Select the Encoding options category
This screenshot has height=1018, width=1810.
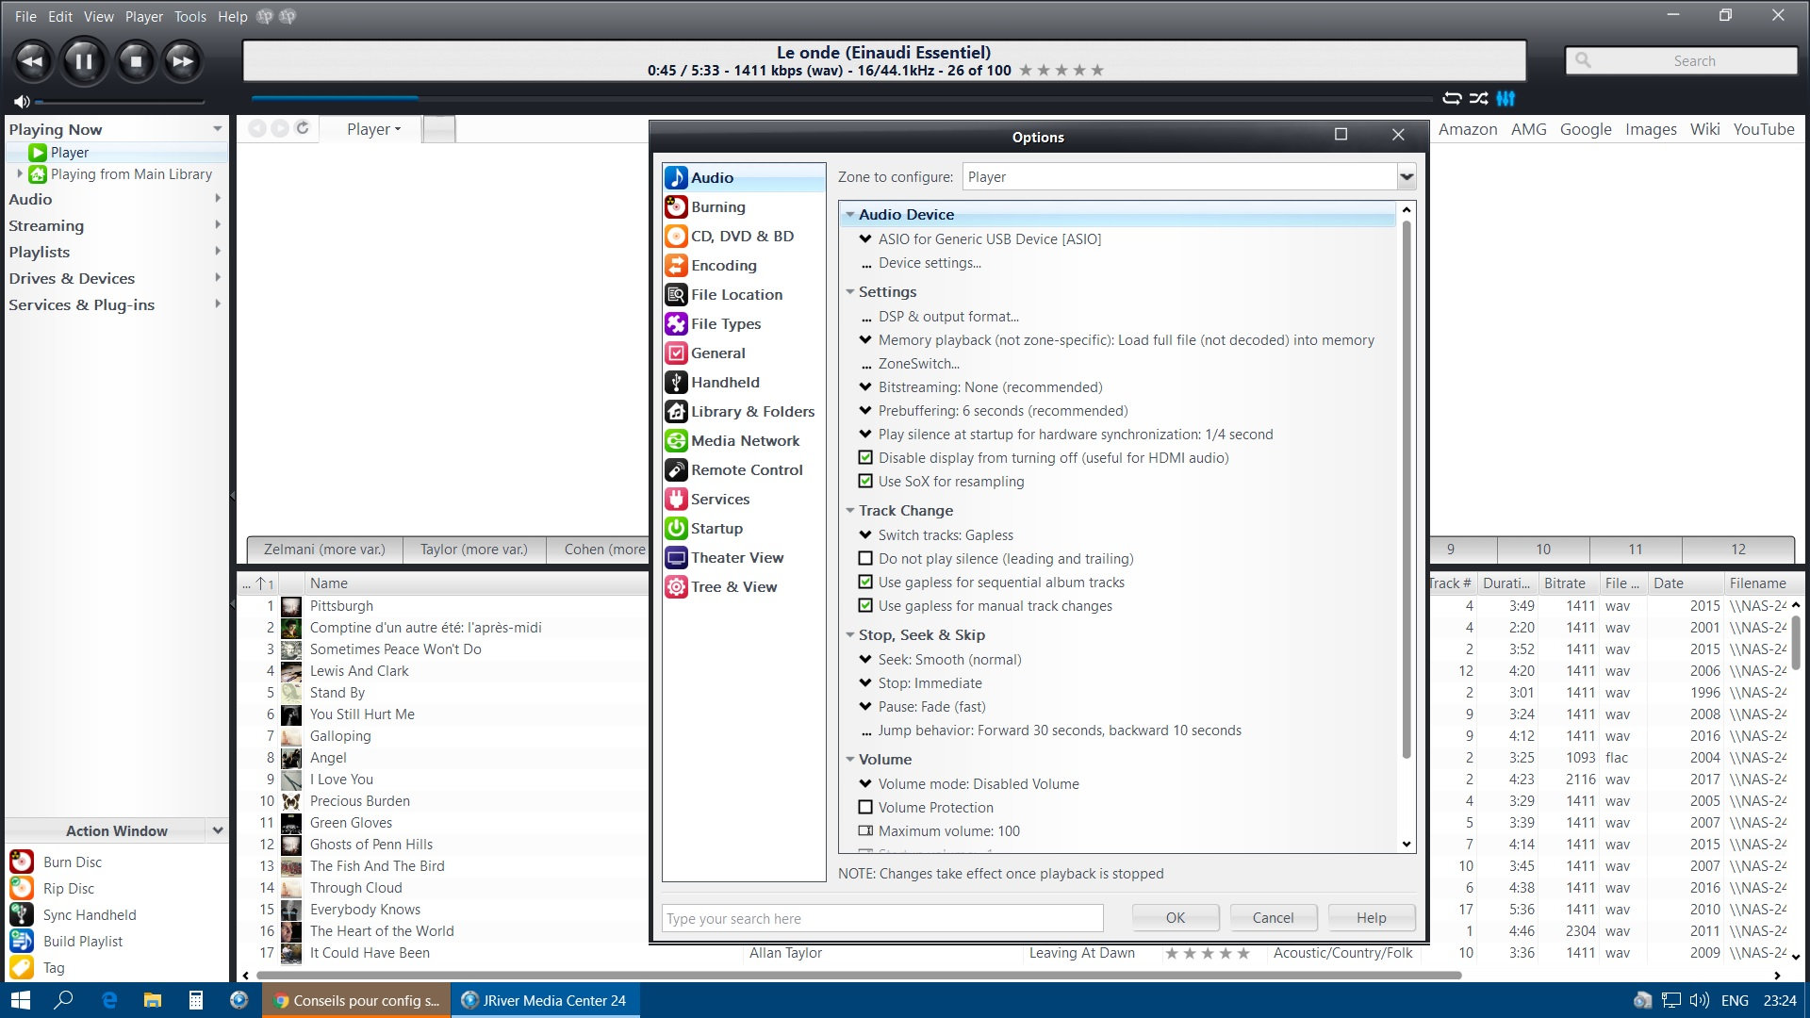pos(723,266)
